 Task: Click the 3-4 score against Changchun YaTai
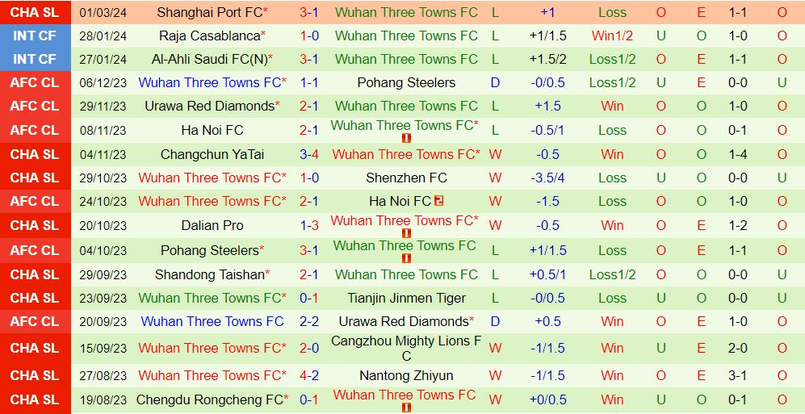point(309,154)
